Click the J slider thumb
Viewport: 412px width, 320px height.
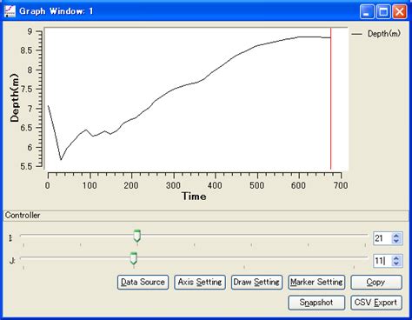click(x=133, y=258)
